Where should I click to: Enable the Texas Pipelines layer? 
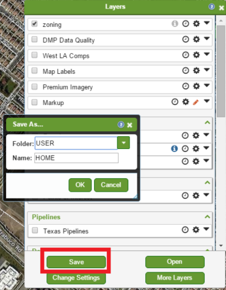tap(35, 230)
